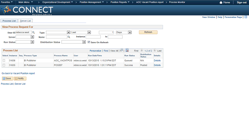Open Position Management breadcrumb menu
The width and height of the screenshot is (249, 140).
point(92,2)
